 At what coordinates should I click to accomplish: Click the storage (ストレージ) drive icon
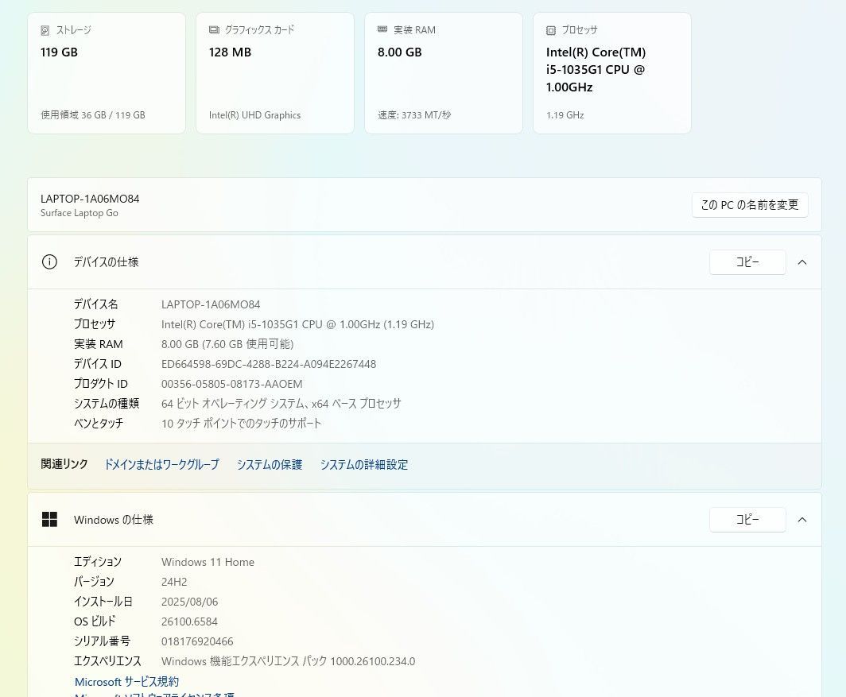click(x=45, y=30)
